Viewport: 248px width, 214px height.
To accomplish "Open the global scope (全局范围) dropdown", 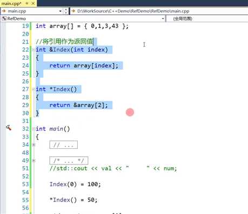I will [x=207, y=18].
